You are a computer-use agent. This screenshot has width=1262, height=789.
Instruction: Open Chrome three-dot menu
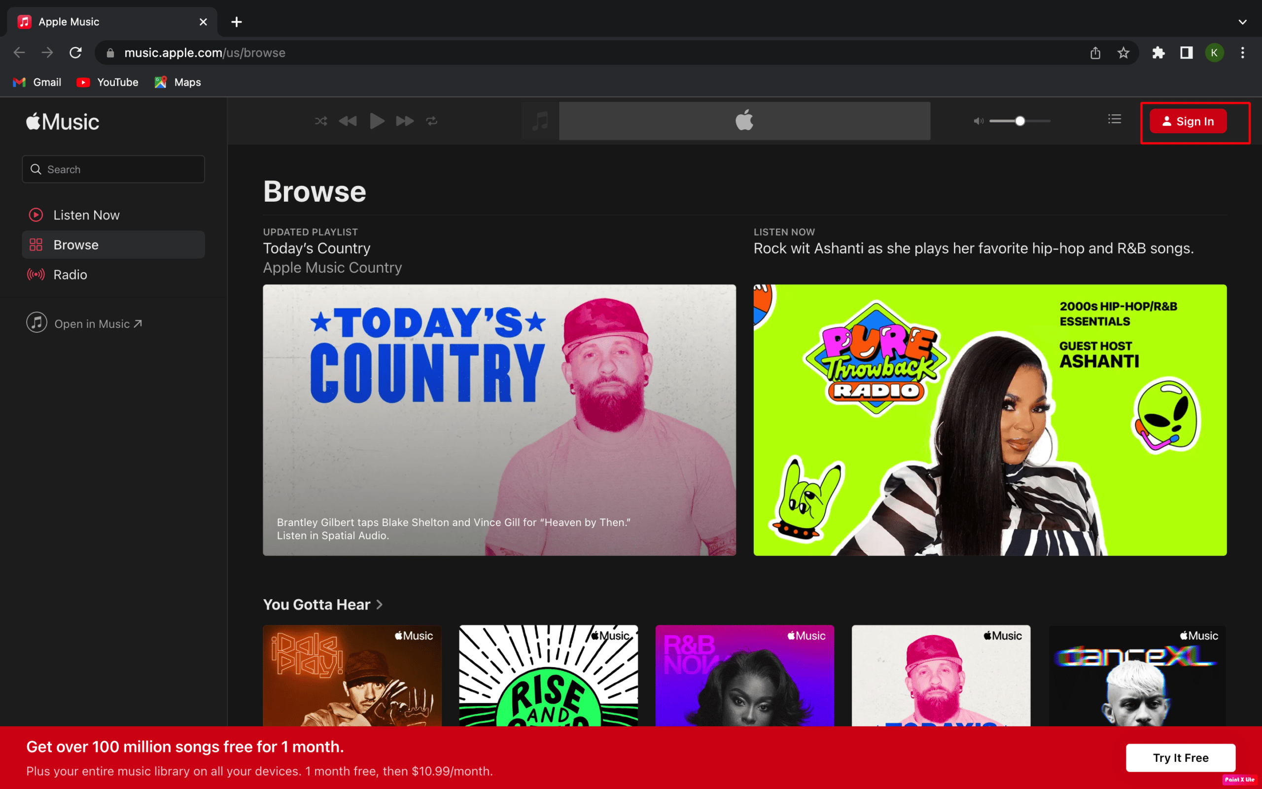pos(1243,53)
